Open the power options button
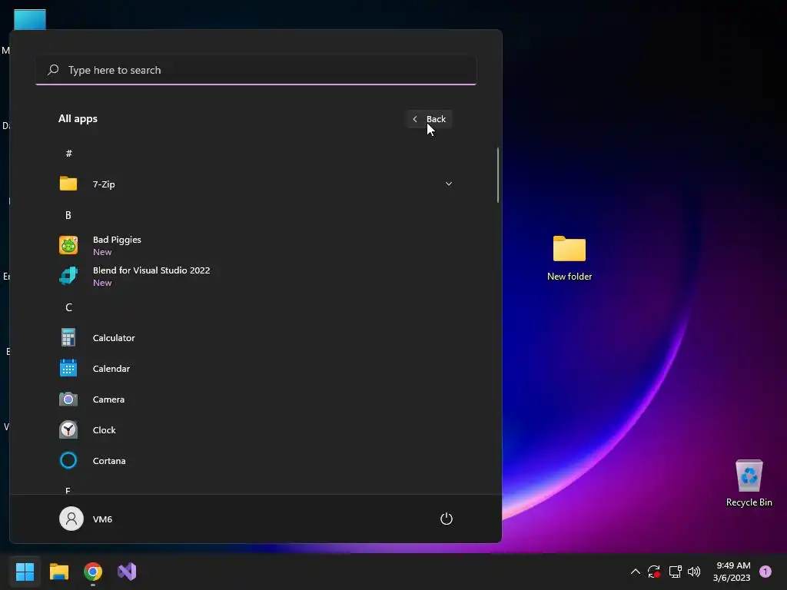The height and width of the screenshot is (590, 787). 447,519
